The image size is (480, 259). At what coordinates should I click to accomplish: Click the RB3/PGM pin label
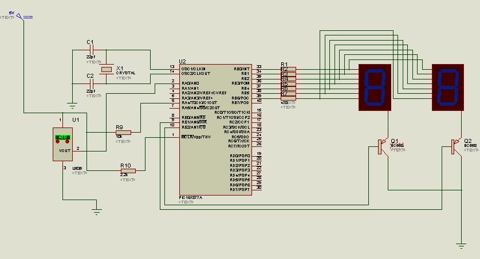coord(241,83)
